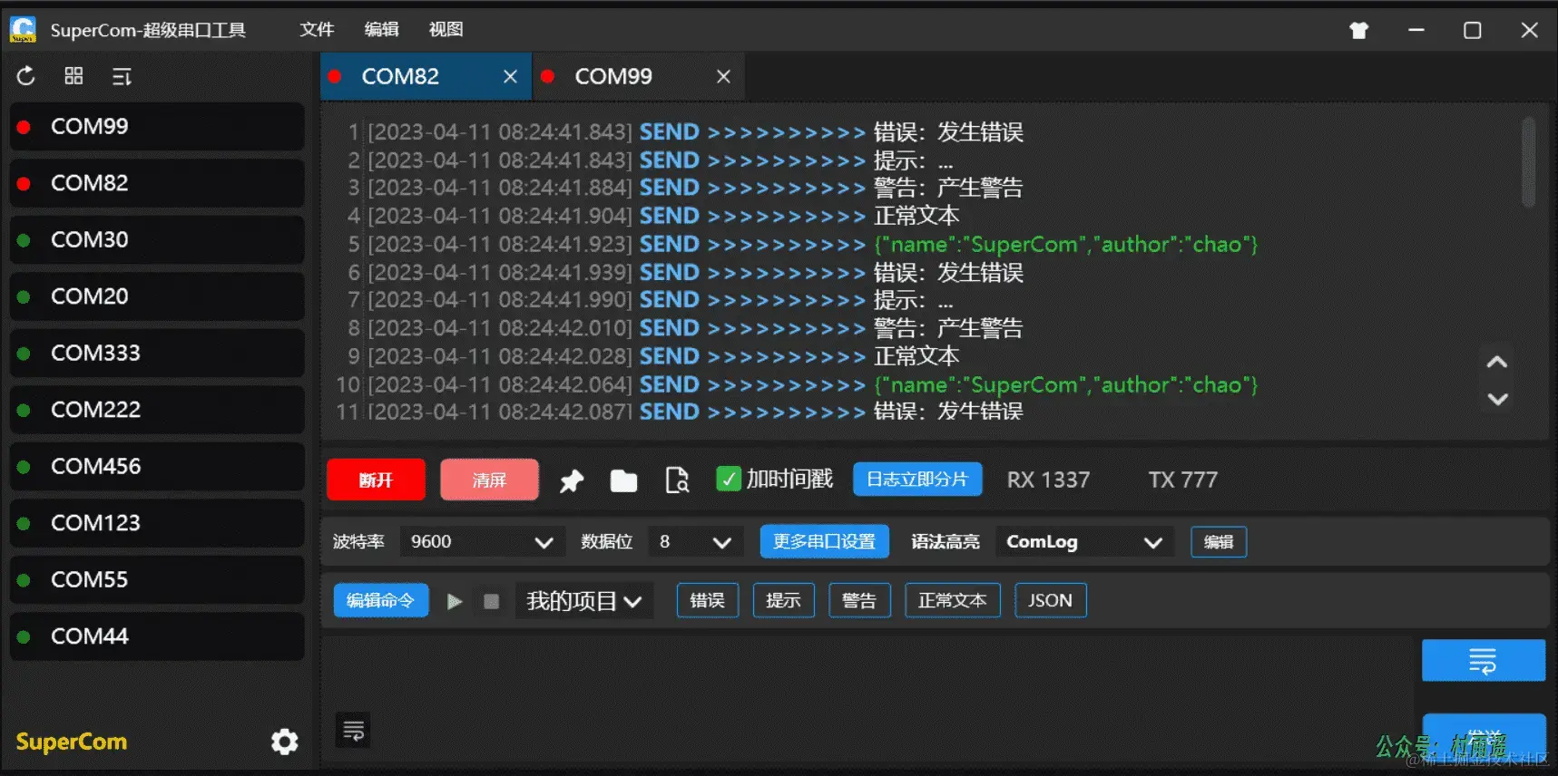Screen dimensions: 1558x776
Task: Click the 清屏 clear screen button
Action: pos(489,480)
